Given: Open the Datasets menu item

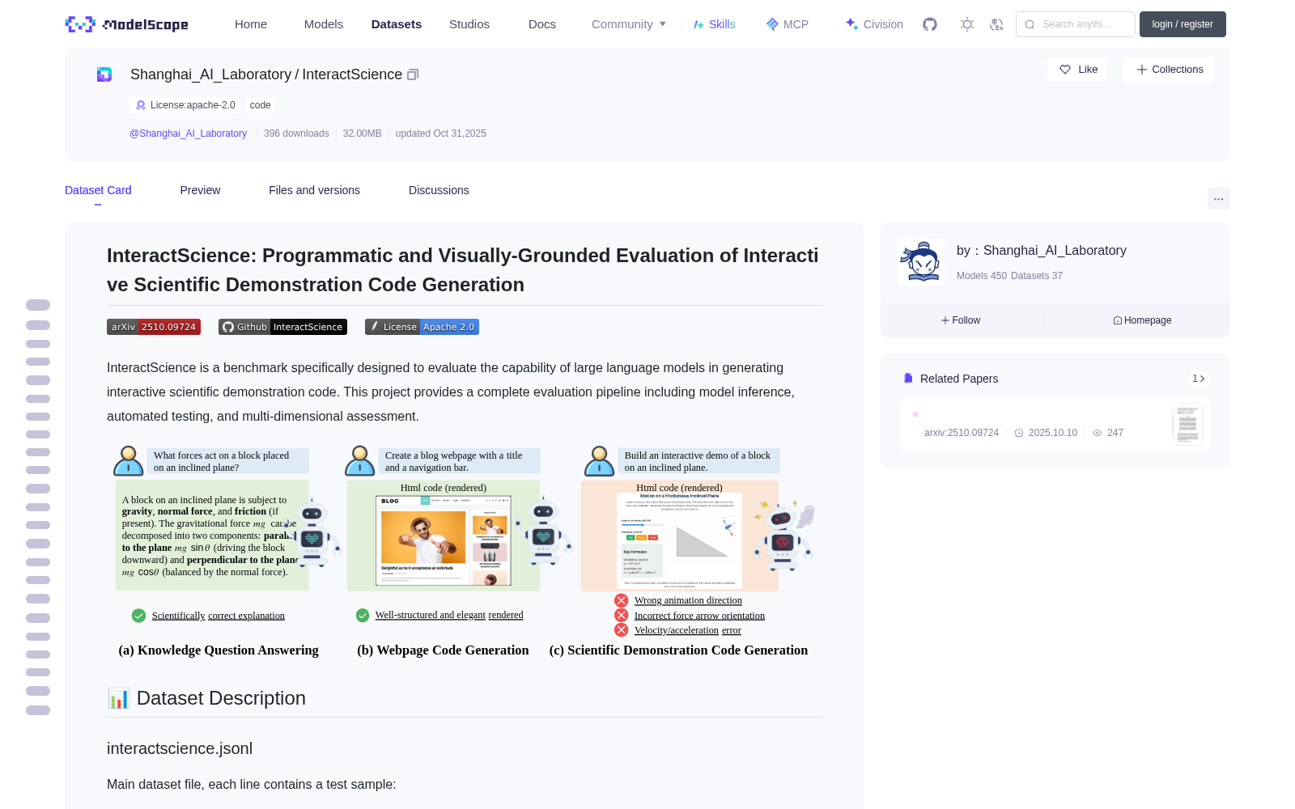Looking at the screenshot, I should tap(397, 24).
